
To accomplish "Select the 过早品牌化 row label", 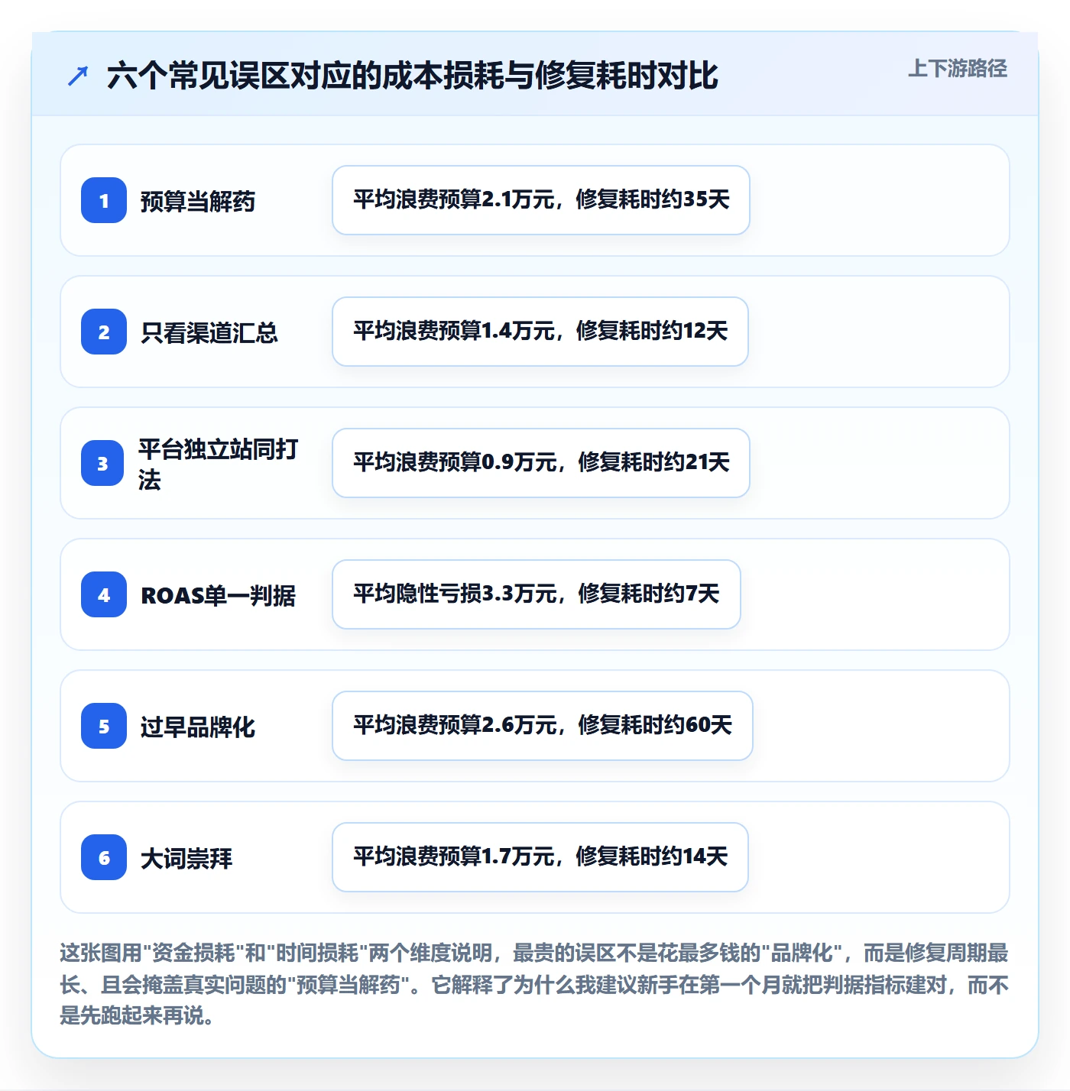I will tap(198, 727).
